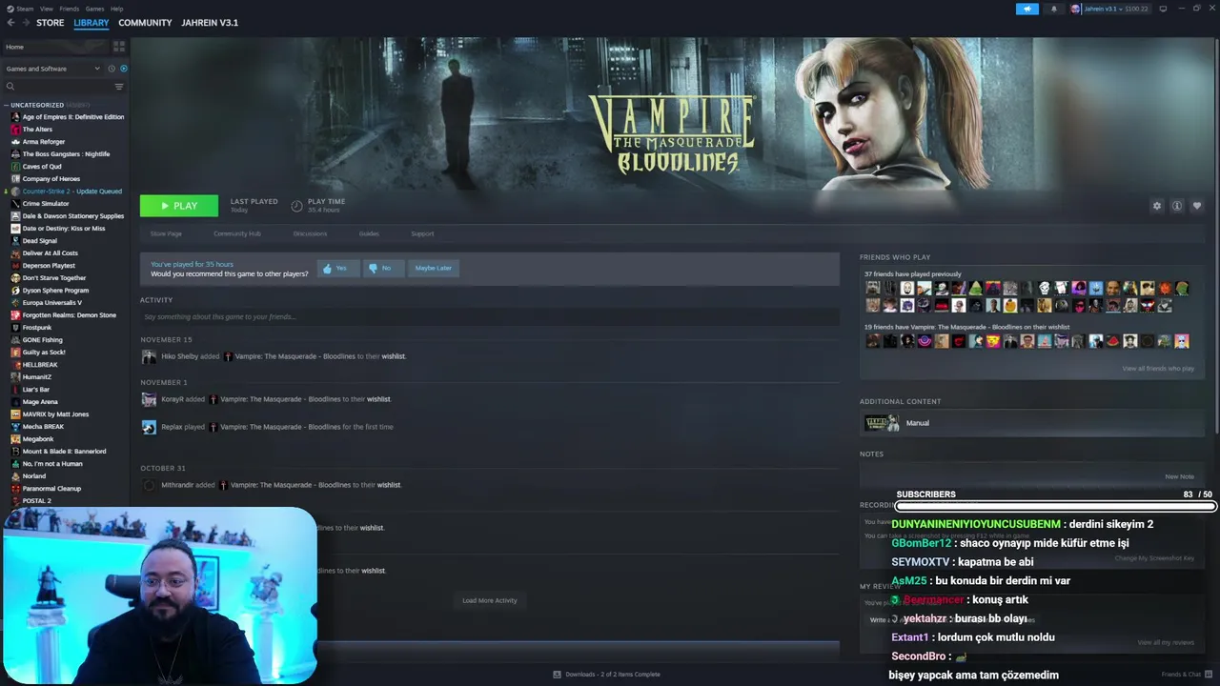This screenshot has height=686, width=1220.
Task: Go back with the left arrow
Action: pos(11,23)
